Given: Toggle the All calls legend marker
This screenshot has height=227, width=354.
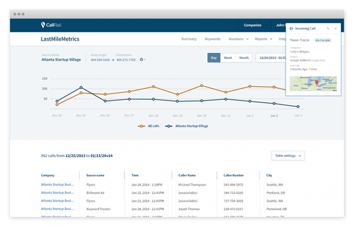Looking at the screenshot, I should coord(142,126).
